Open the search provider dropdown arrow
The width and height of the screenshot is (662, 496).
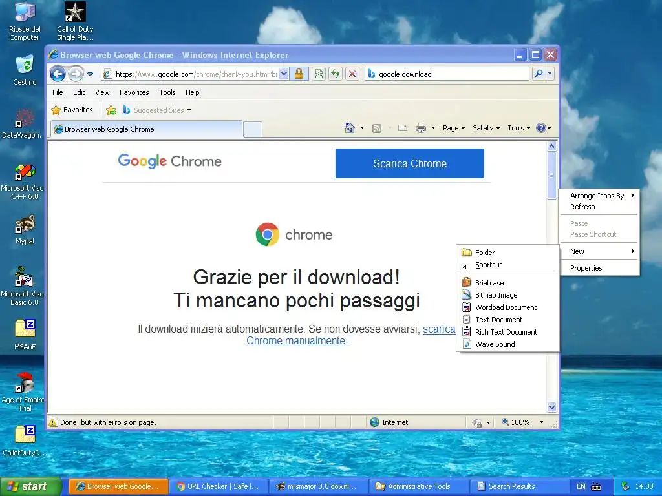coord(550,74)
